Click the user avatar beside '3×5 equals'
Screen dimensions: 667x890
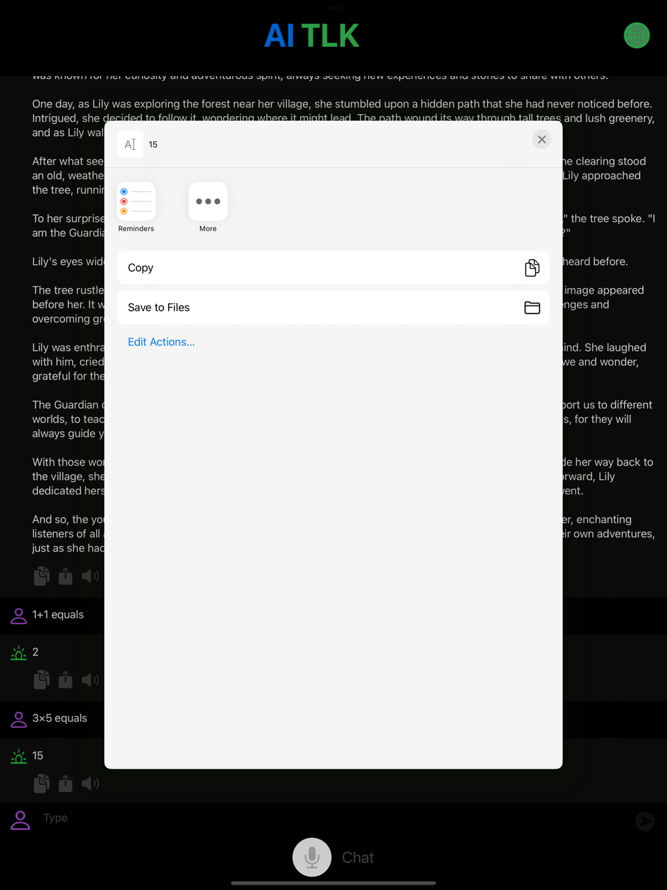[19, 719]
